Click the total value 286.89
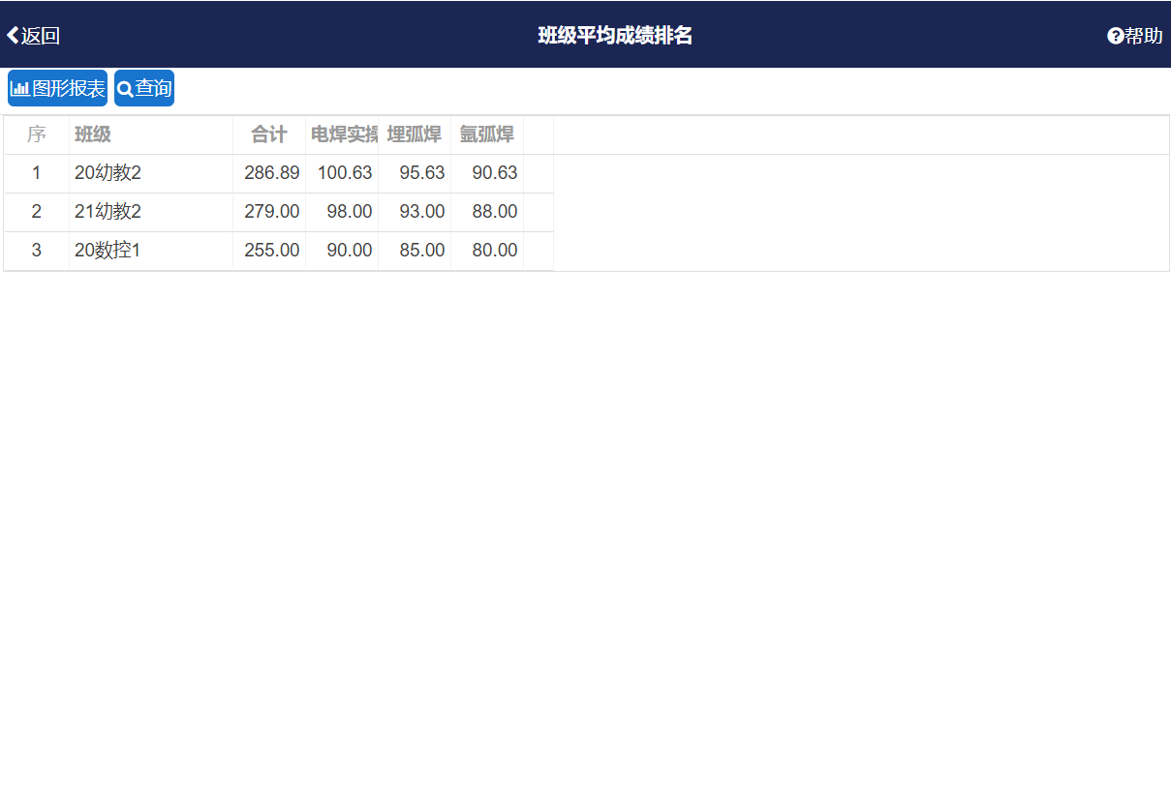 (x=269, y=173)
